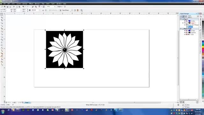The width and height of the screenshot is (204, 115).
Task: Click the Import toolbar icon
Action: pyautogui.click(x=33, y=7)
